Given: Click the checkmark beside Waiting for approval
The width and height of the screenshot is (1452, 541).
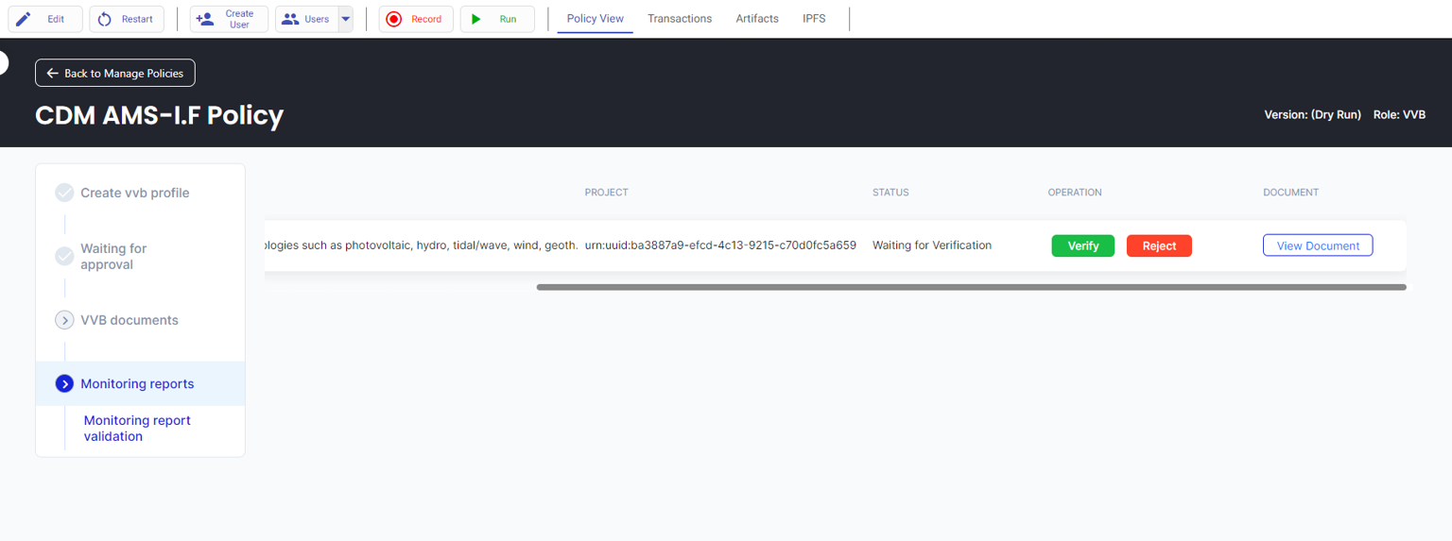Looking at the screenshot, I should tap(64, 256).
